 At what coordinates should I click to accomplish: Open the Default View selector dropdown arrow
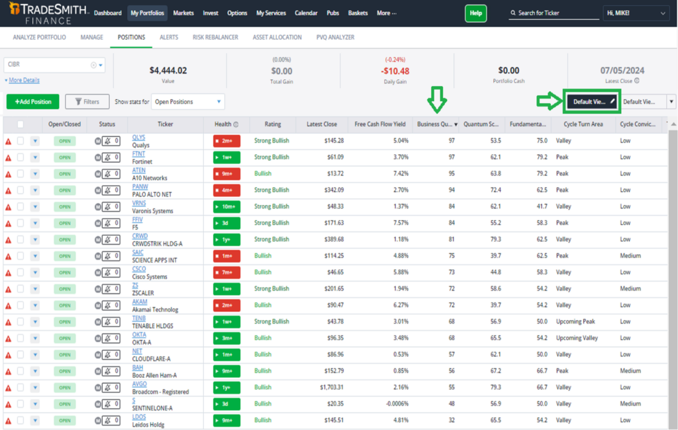pos(671,102)
